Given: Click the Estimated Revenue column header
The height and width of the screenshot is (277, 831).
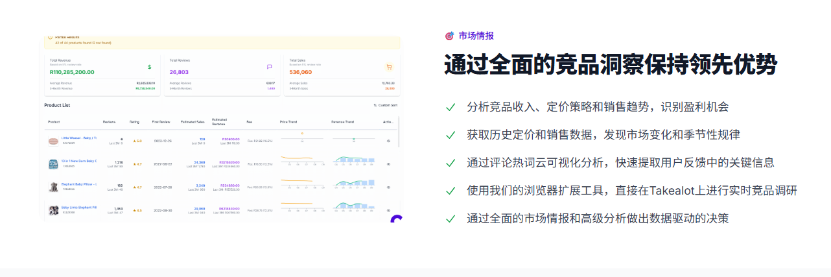Looking at the screenshot, I should (x=220, y=121).
